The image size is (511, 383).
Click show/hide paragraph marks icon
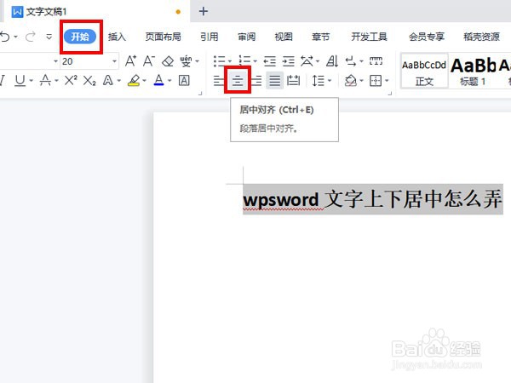coord(351,61)
